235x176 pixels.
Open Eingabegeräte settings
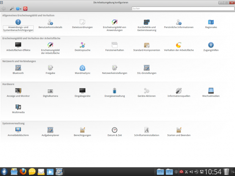[x=82, y=92]
